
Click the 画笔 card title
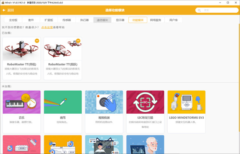tap(63, 117)
